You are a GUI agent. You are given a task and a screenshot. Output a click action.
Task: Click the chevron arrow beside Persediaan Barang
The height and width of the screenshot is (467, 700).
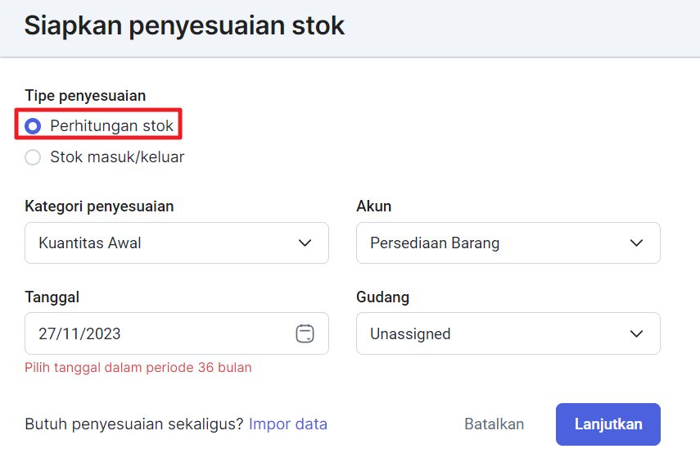click(x=636, y=243)
